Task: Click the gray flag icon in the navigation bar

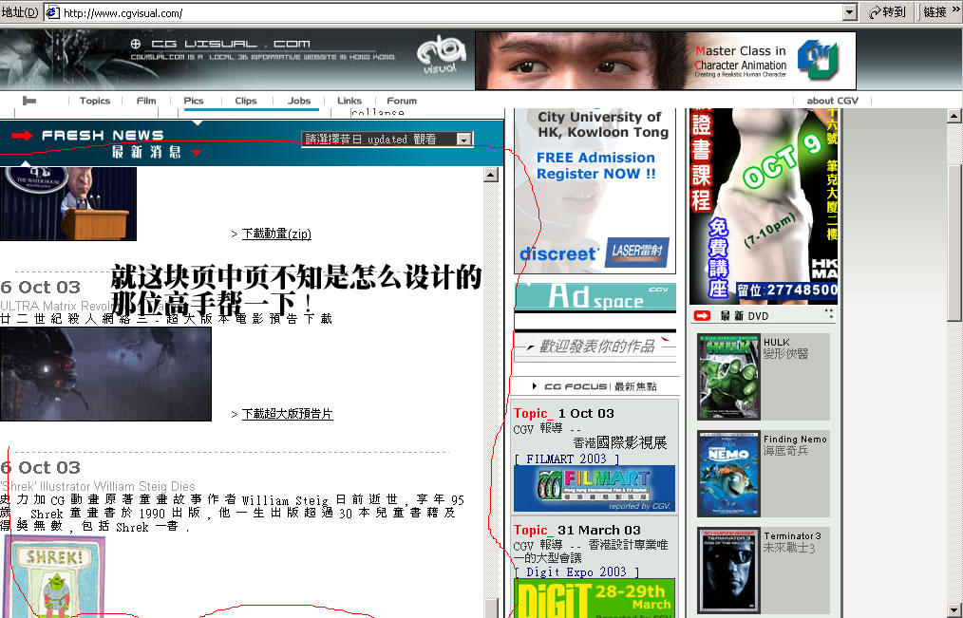Action: pyautogui.click(x=28, y=101)
